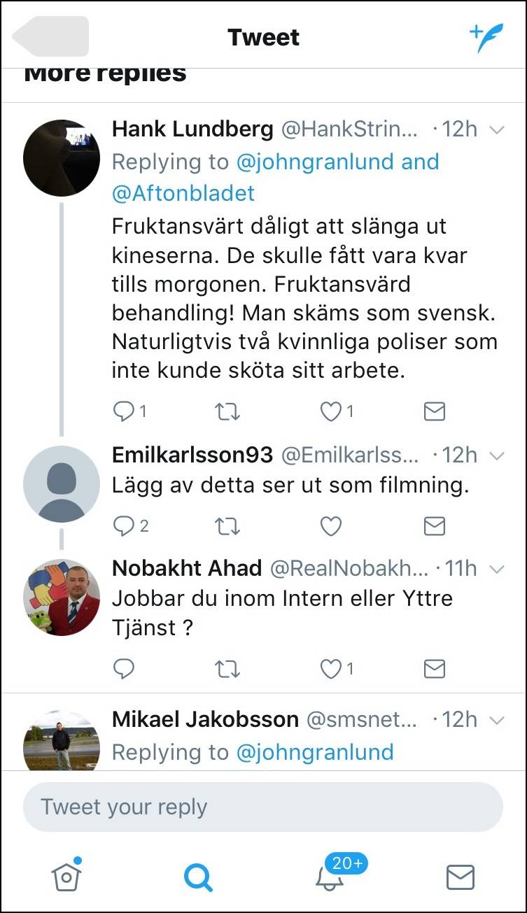The width and height of the screenshot is (527, 913).
Task: Share Hank Lundberg's tweet via direct message
Action: click(x=435, y=412)
